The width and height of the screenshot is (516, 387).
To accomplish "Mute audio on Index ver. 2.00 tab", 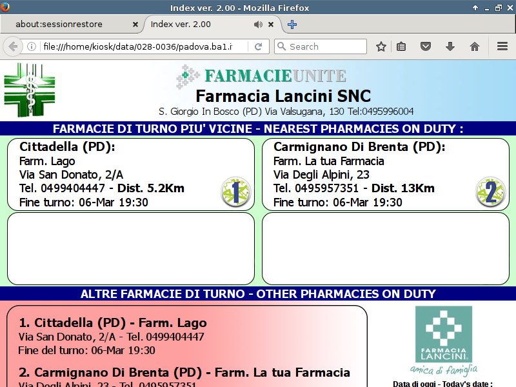I will 258,25.
